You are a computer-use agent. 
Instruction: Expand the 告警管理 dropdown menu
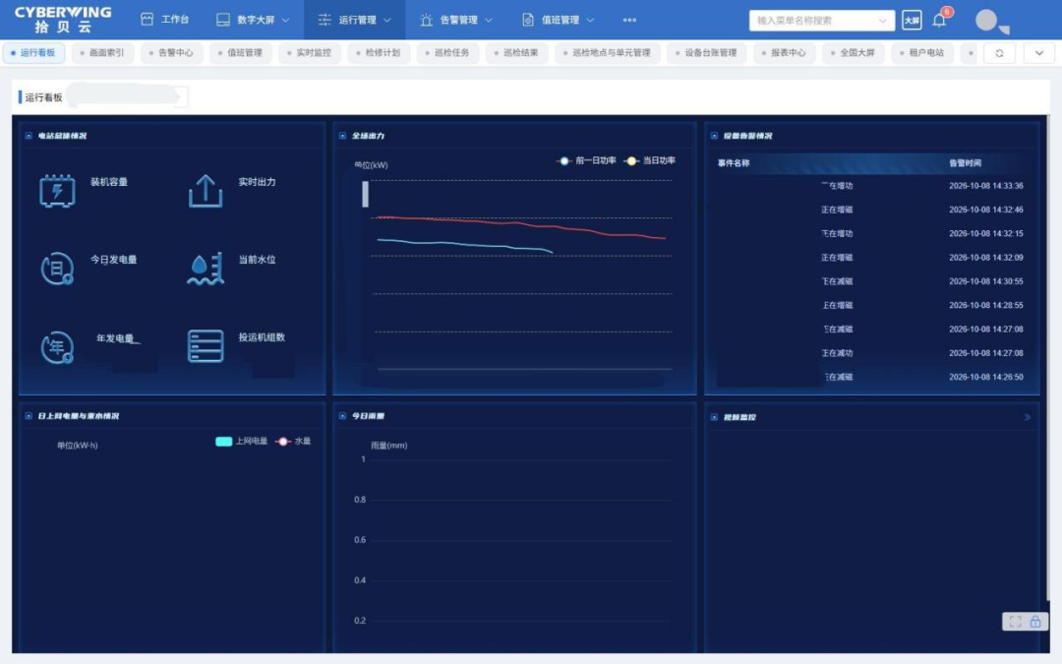[456, 20]
